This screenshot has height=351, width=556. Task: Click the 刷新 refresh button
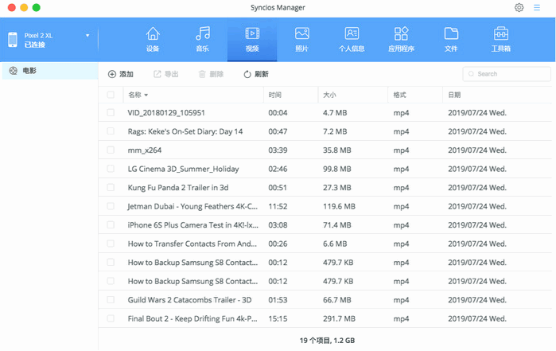pyautogui.click(x=255, y=74)
